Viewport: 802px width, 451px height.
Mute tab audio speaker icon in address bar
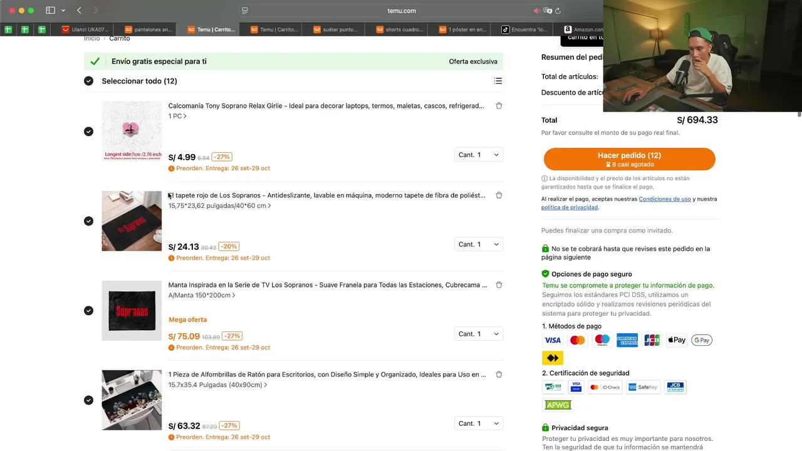pyautogui.click(x=537, y=11)
